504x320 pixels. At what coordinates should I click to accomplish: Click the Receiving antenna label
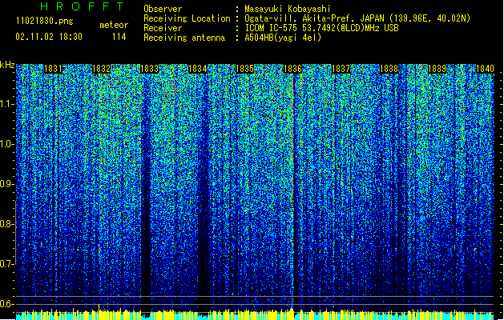(x=184, y=38)
